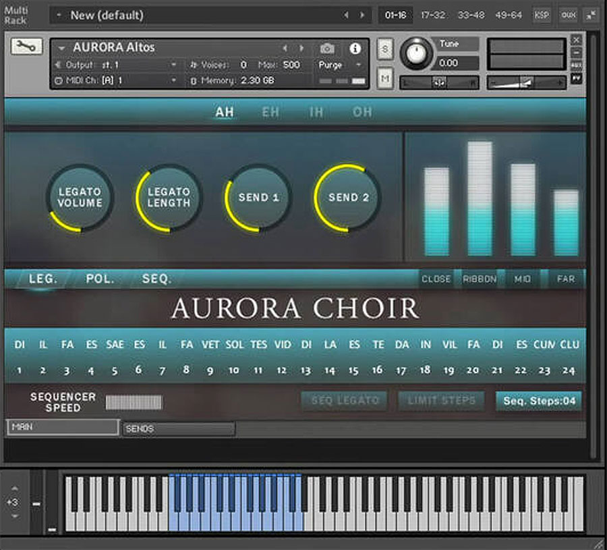Toggle the CLOSE microphone

[x=436, y=279]
